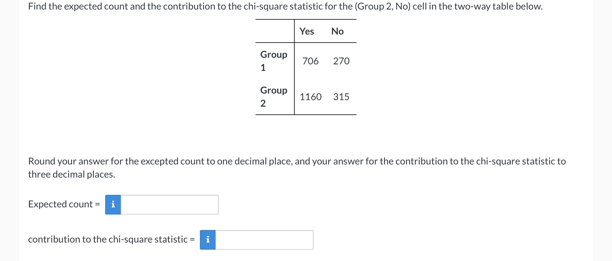Click the Yes column header
This screenshot has height=261, width=612.
tap(306, 31)
